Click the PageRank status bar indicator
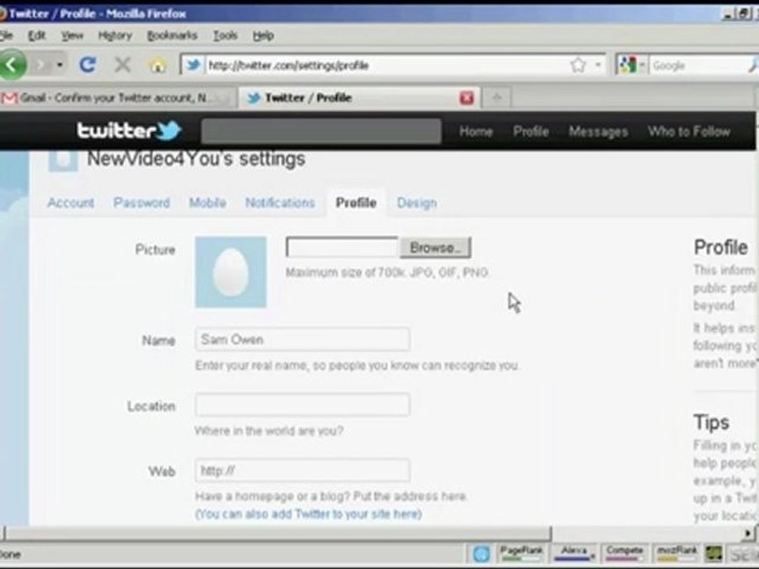Image resolution: width=759 pixels, height=569 pixels. point(521,553)
